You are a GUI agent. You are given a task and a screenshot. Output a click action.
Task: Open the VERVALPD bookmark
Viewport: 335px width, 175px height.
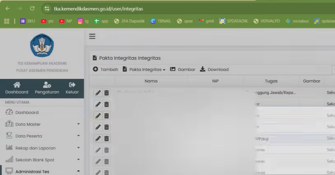pos(267,21)
